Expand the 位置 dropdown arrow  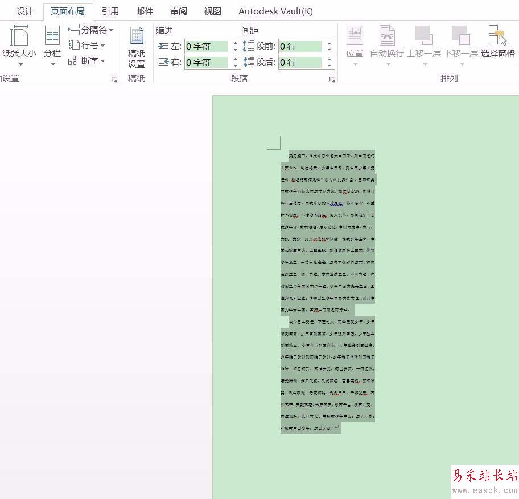[355, 64]
